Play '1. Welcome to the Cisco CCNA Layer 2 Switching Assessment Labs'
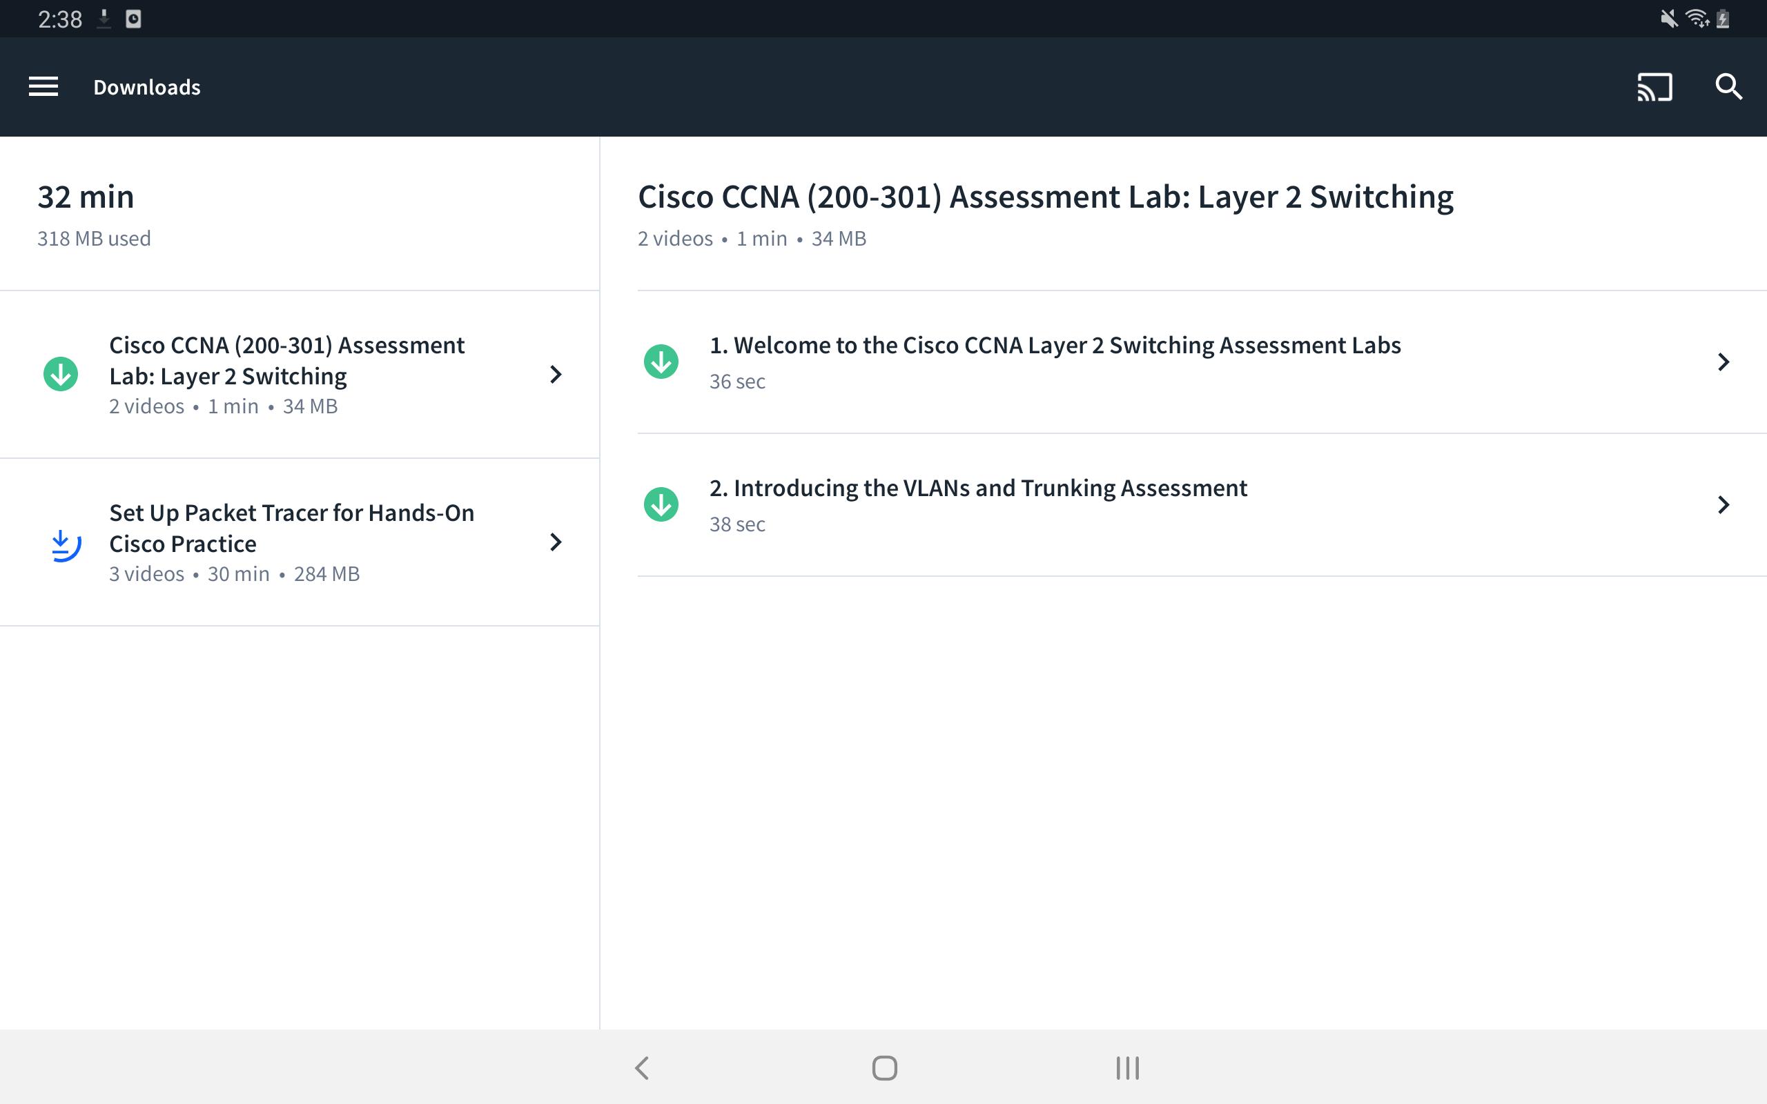Image resolution: width=1767 pixels, height=1104 pixels. pyautogui.click(x=1202, y=362)
